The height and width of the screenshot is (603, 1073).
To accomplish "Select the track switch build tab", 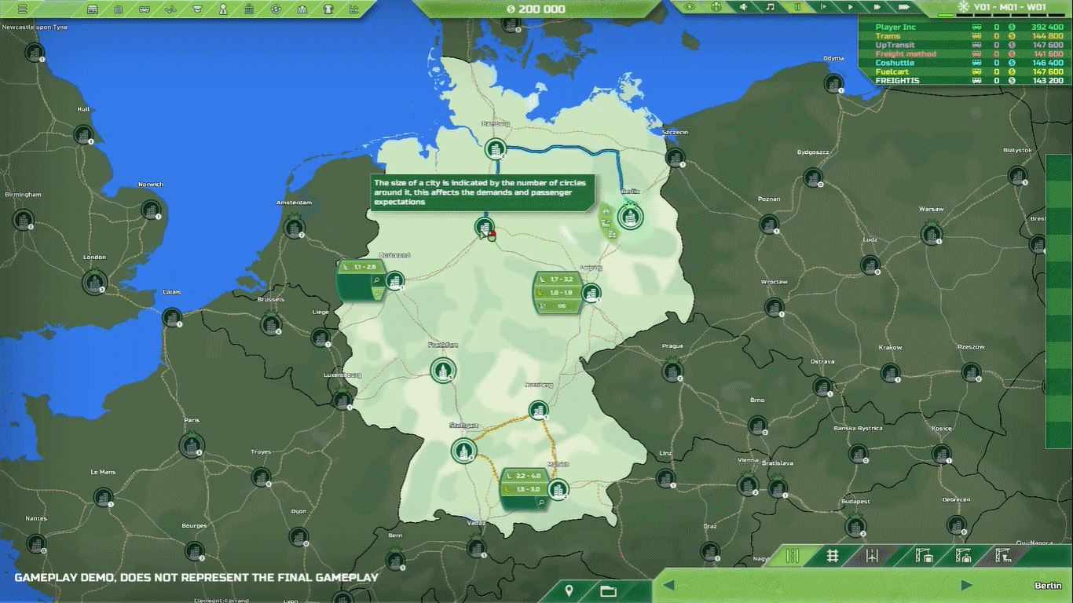I will pyautogui.click(x=873, y=556).
